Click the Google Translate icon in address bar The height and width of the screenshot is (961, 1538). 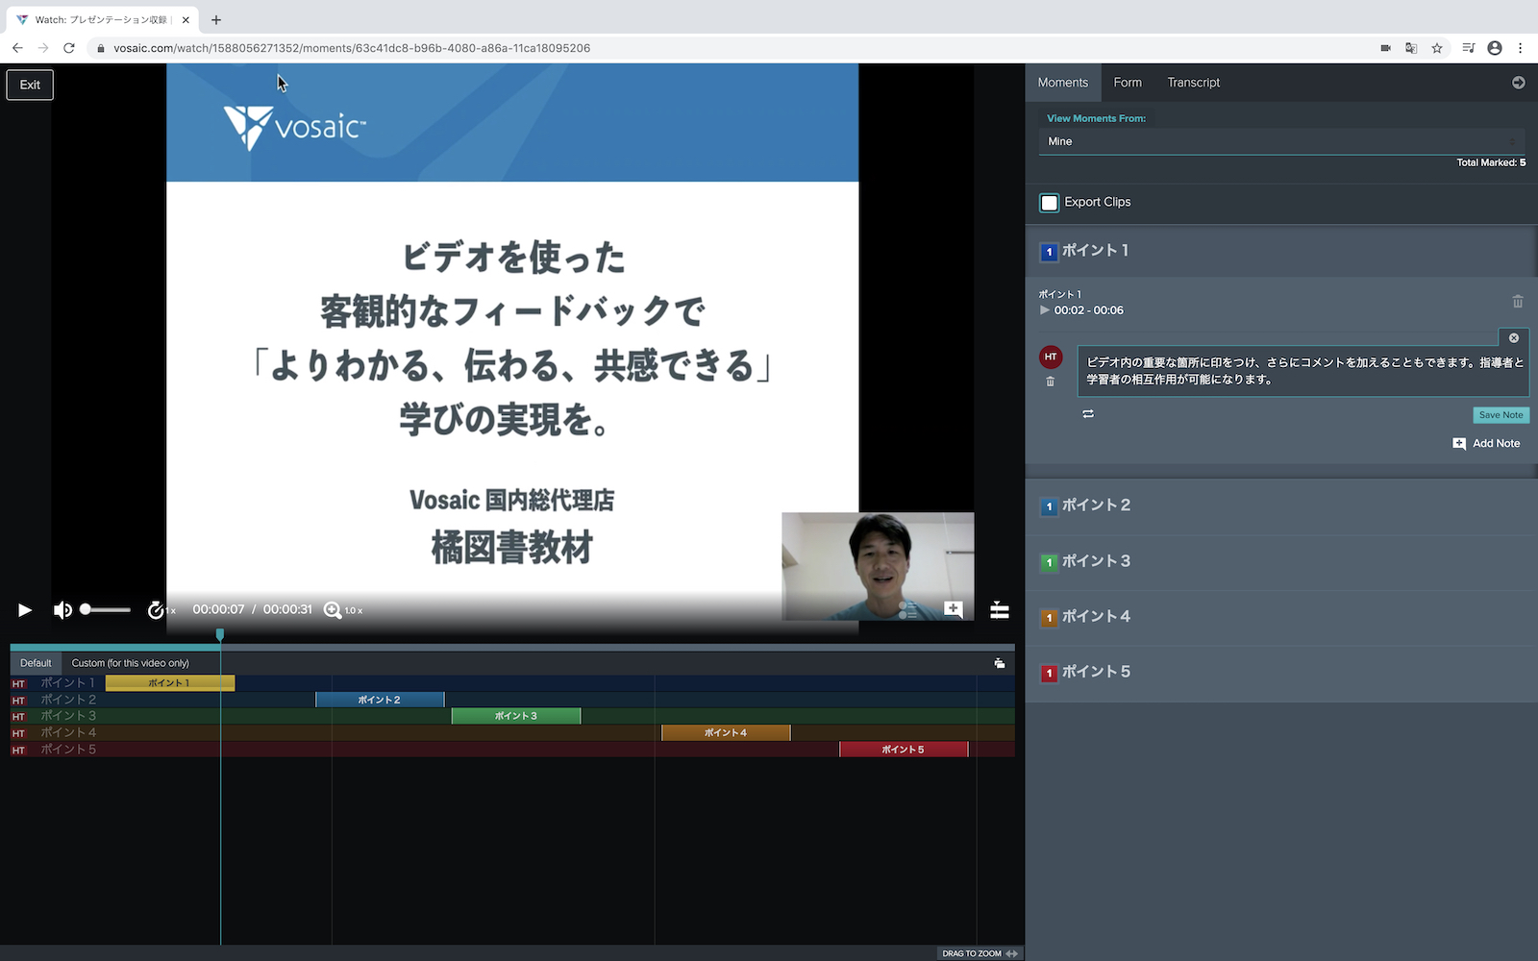(x=1411, y=48)
